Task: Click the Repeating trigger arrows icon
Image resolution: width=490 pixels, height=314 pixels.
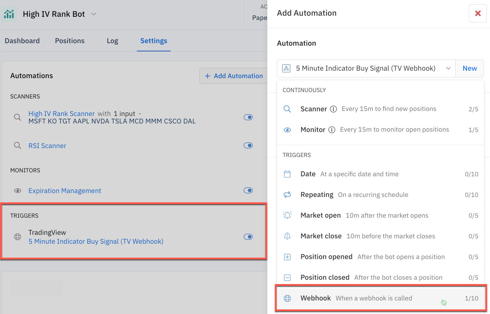Action: (x=287, y=195)
